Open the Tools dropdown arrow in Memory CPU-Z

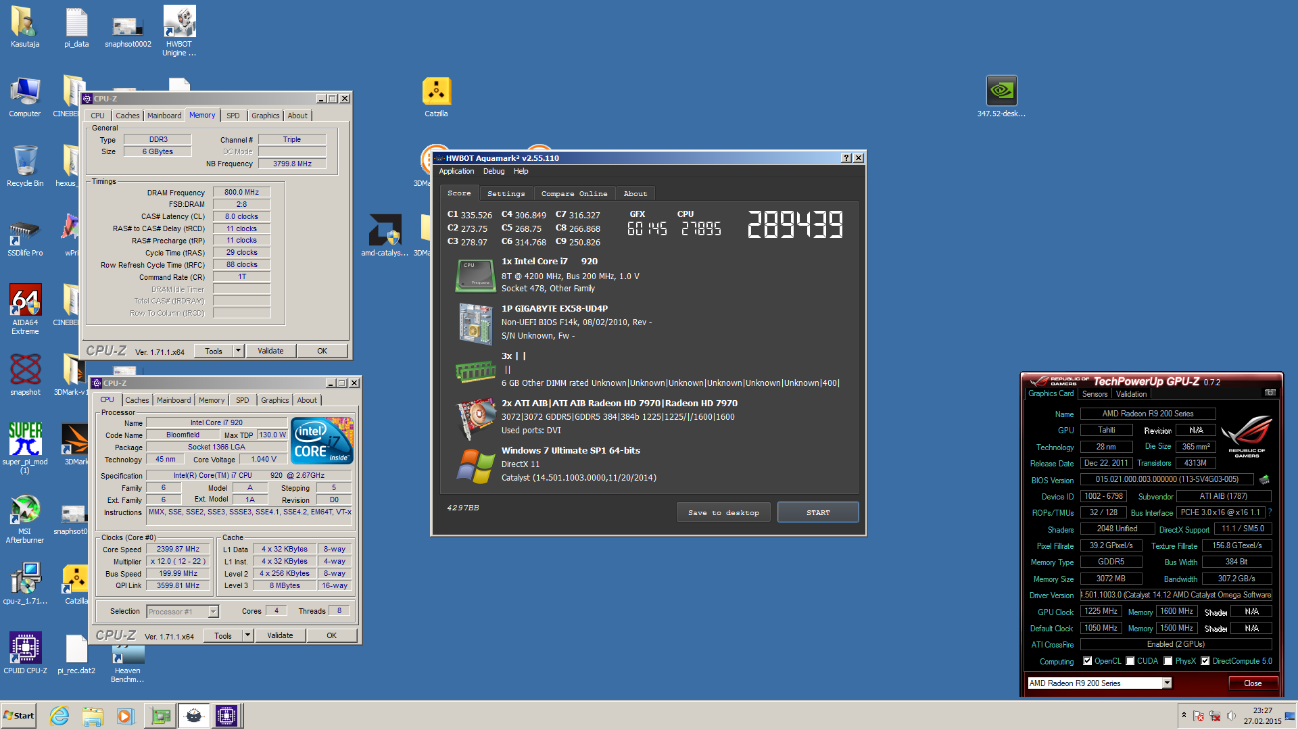(238, 351)
